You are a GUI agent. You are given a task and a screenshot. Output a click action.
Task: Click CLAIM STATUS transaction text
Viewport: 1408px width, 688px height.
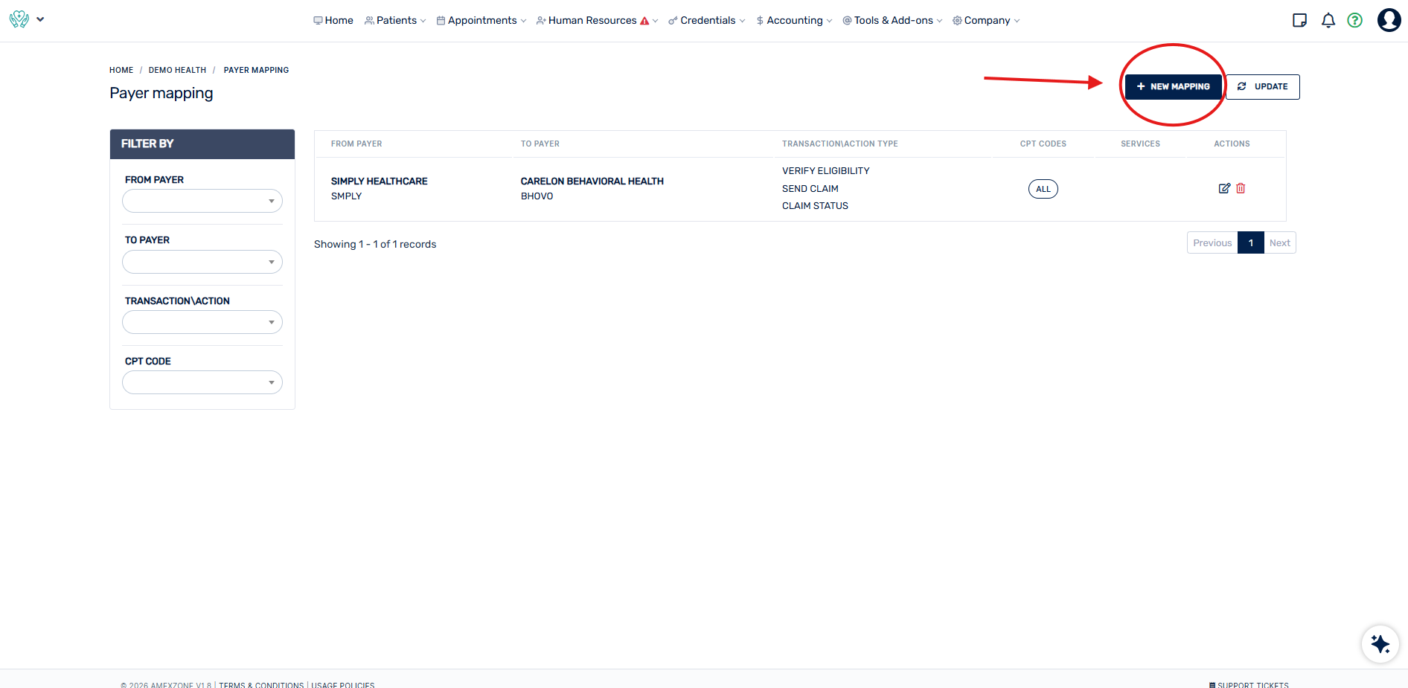click(x=815, y=206)
